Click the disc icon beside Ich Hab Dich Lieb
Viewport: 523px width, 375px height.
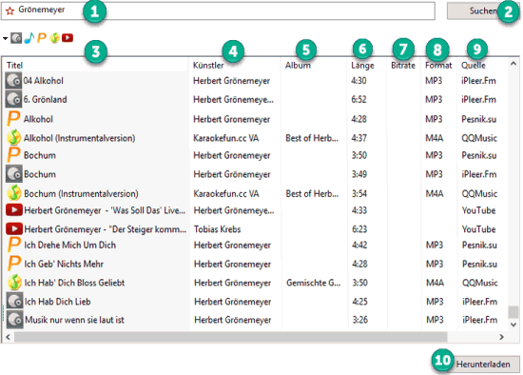click(x=14, y=301)
